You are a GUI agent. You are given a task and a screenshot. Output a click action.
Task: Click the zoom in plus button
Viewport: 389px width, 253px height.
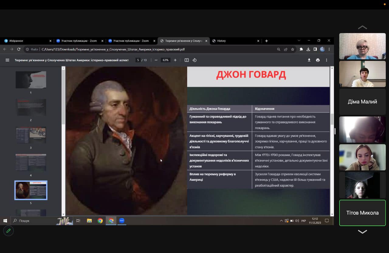[175, 60]
